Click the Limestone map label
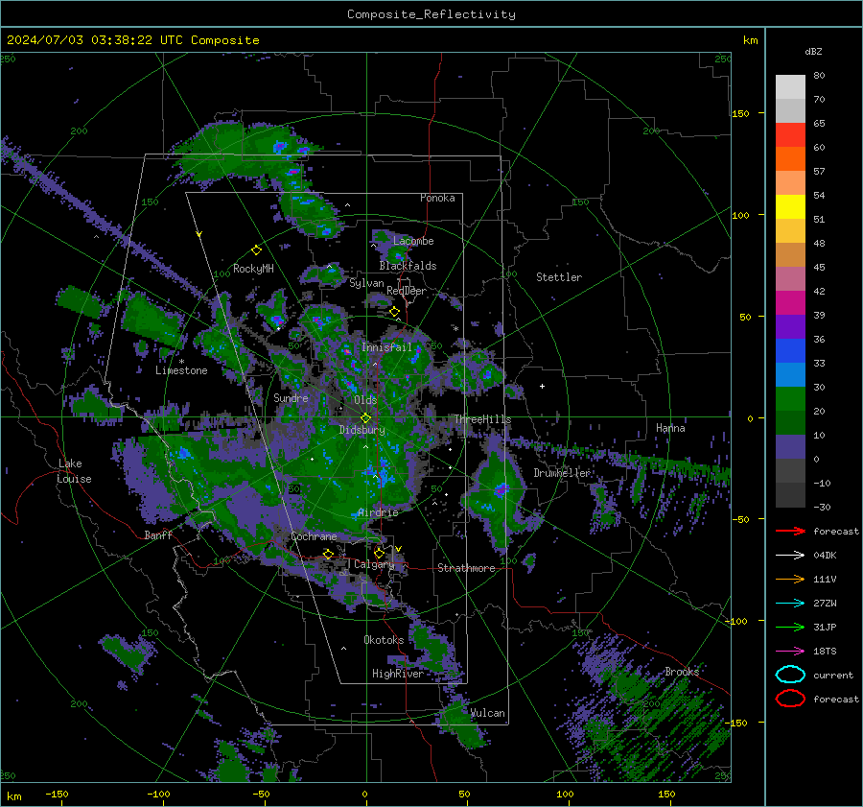Screen dimensions: 863x807 tap(181, 370)
